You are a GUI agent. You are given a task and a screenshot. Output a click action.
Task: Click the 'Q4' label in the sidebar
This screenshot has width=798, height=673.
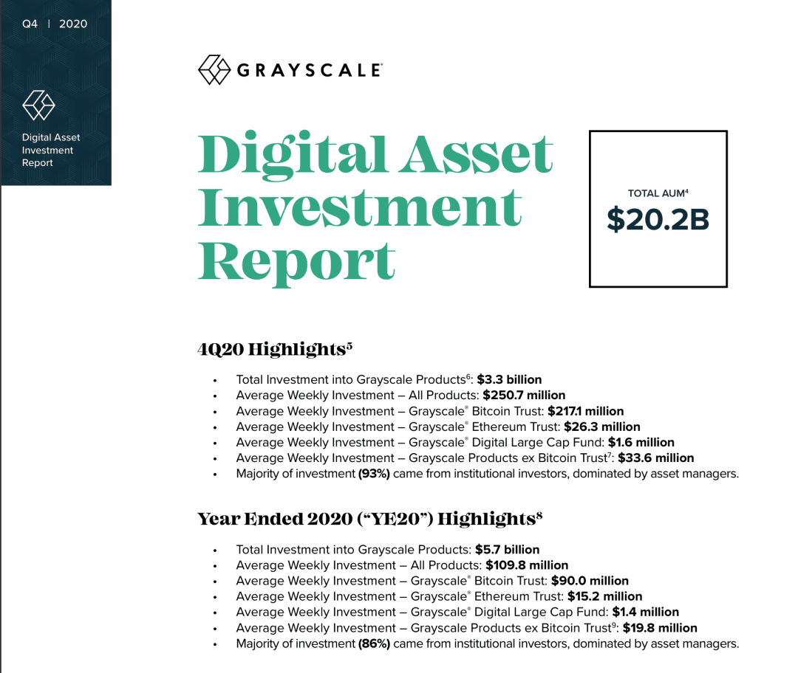[30, 24]
